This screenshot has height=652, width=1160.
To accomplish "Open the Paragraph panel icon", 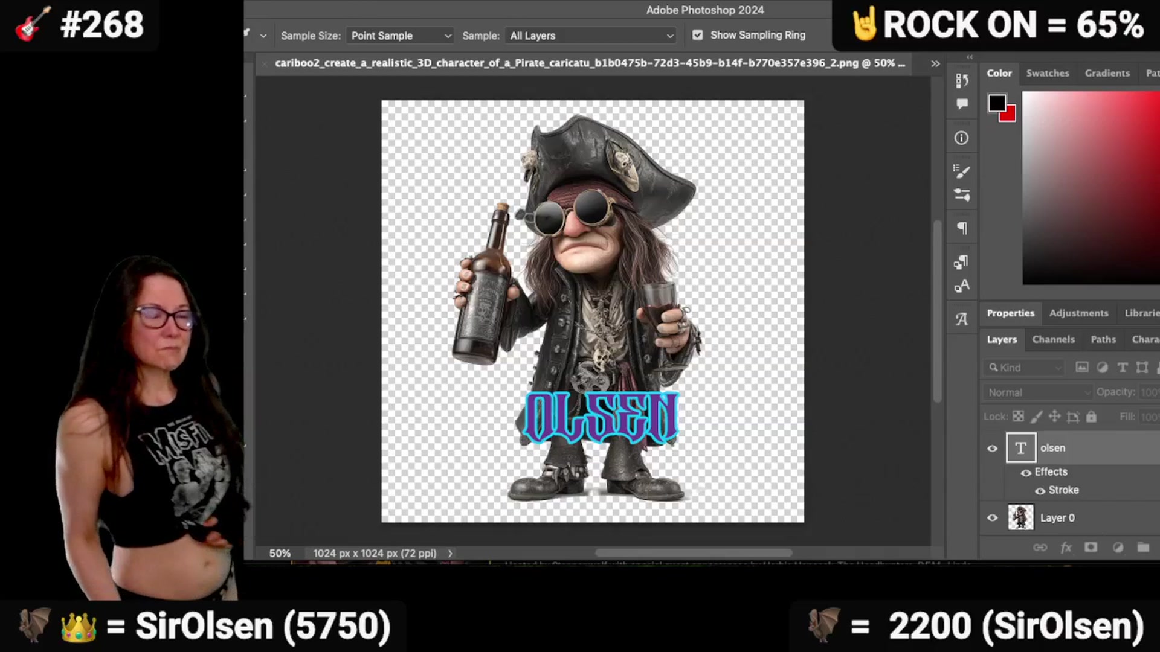I will (962, 228).
